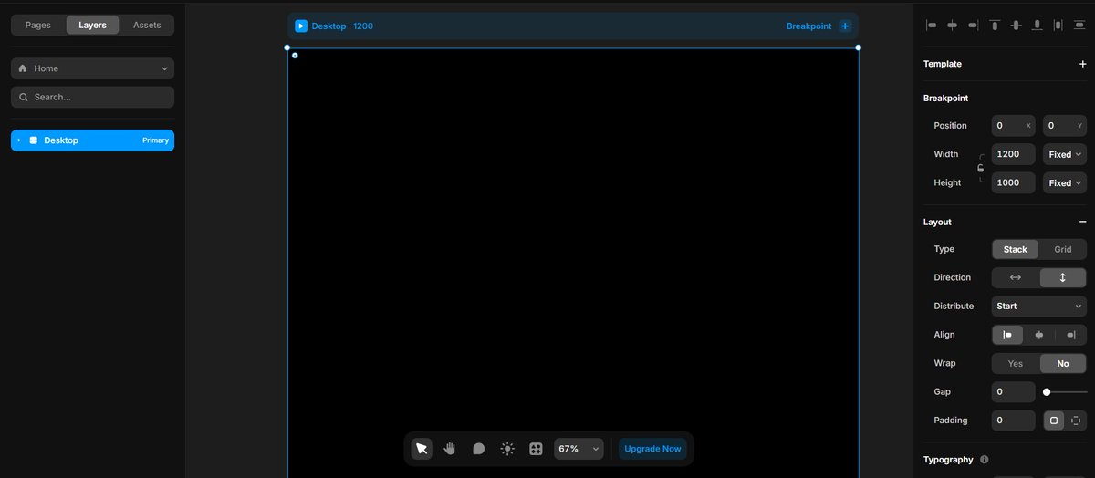Click the Height 1000 input field
This screenshot has height=478, width=1095.
1014,182
